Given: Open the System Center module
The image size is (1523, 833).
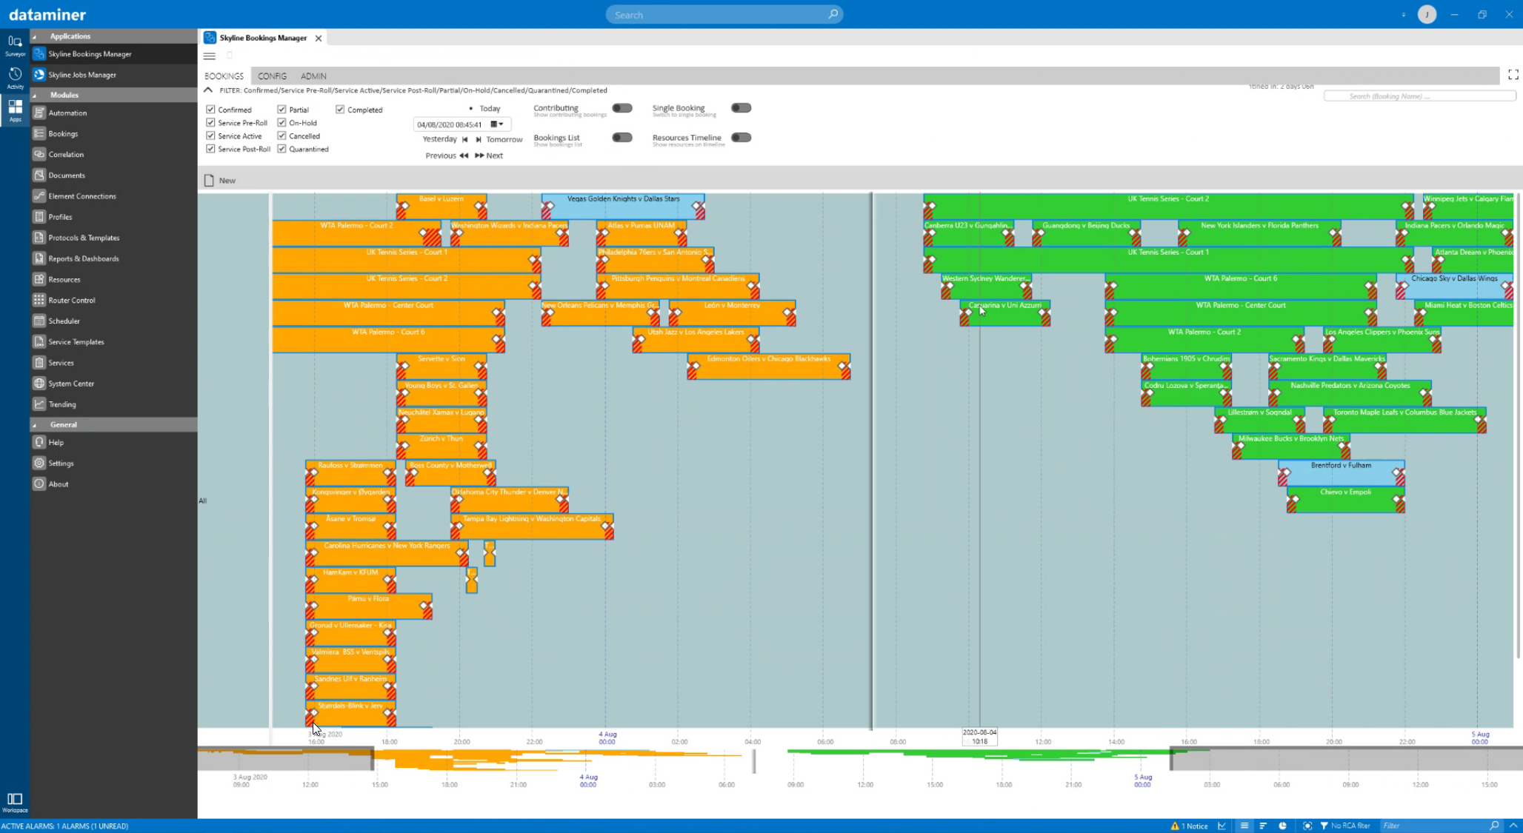Looking at the screenshot, I should tap(71, 384).
